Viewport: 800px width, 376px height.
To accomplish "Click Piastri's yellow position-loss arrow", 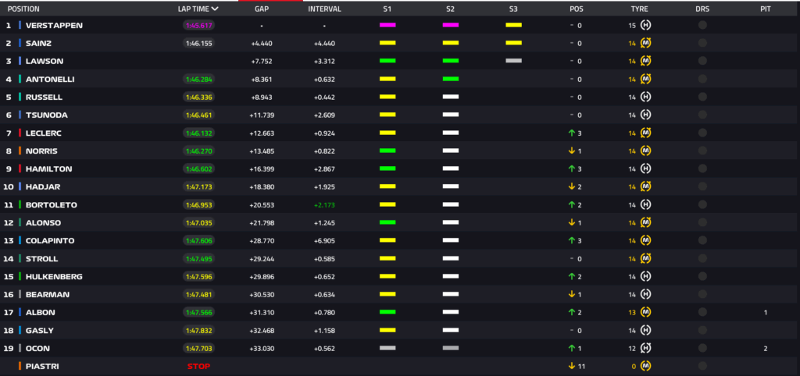I will pos(572,366).
